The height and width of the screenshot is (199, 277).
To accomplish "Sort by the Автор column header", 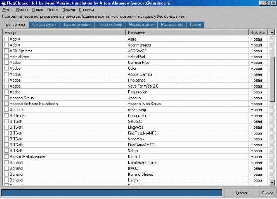I will tap(64, 33).
